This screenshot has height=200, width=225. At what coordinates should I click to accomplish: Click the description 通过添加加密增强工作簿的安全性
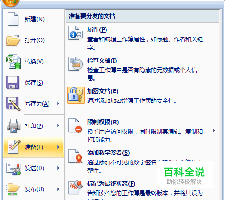(132, 101)
